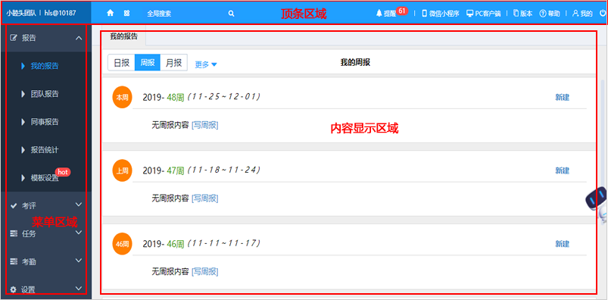
Task: Click the 考评 checkmark icon
Action: pos(14,205)
